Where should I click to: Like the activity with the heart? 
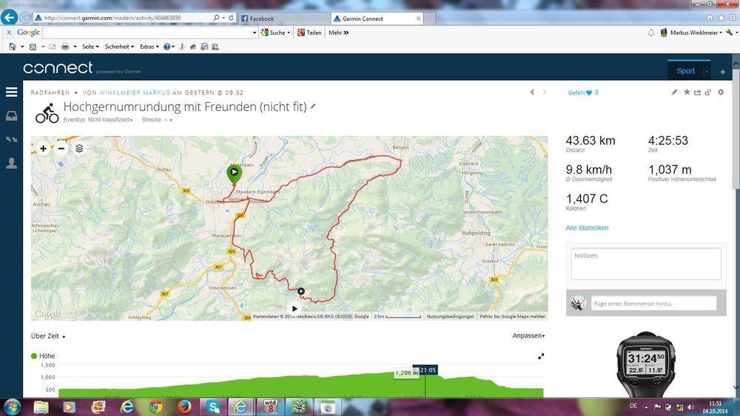point(589,93)
